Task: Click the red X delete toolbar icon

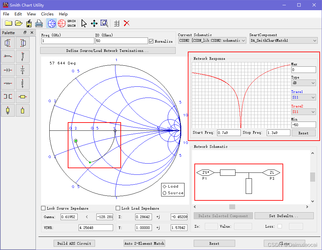Action: [x=127, y=23]
